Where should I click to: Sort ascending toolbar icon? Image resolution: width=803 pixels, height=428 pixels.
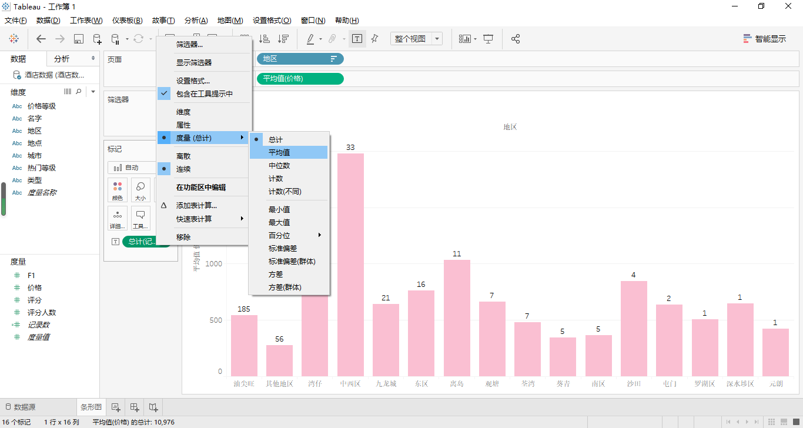pos(265,39)
